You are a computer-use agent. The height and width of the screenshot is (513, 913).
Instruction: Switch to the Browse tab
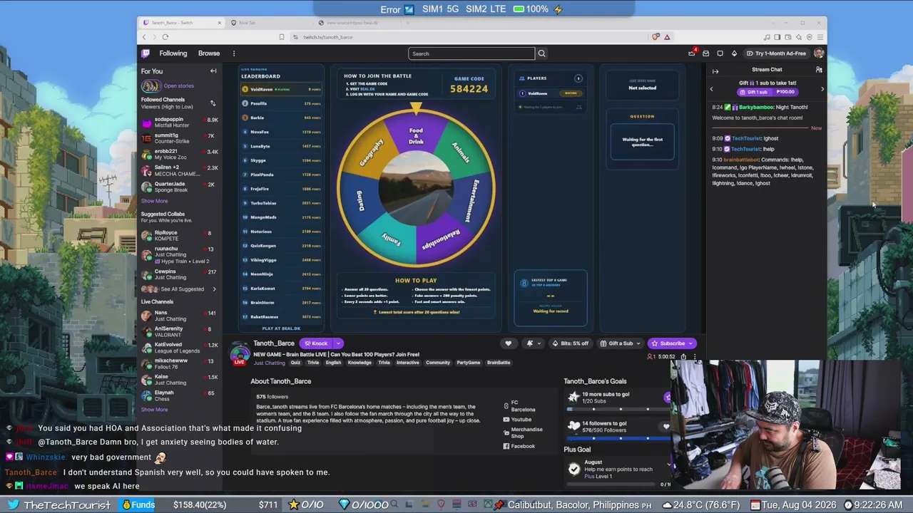click(x=209, y=53)
